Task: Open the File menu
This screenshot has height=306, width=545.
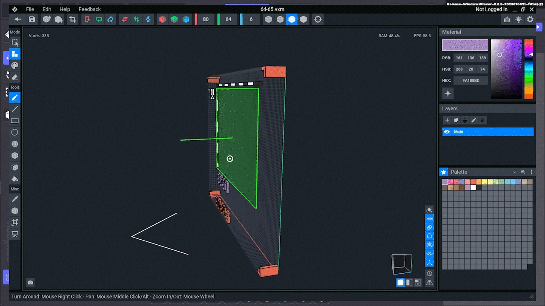Action: (30, 9)
